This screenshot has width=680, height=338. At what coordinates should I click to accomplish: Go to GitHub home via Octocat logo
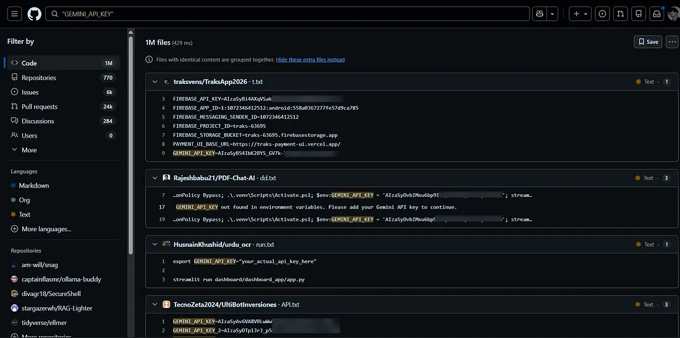[35, 14]
